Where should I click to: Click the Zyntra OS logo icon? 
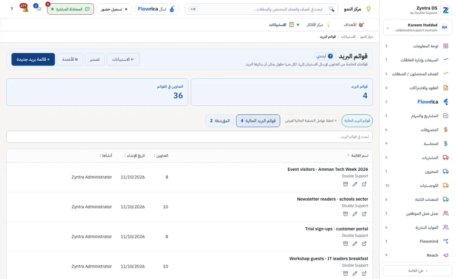[446, 10]
